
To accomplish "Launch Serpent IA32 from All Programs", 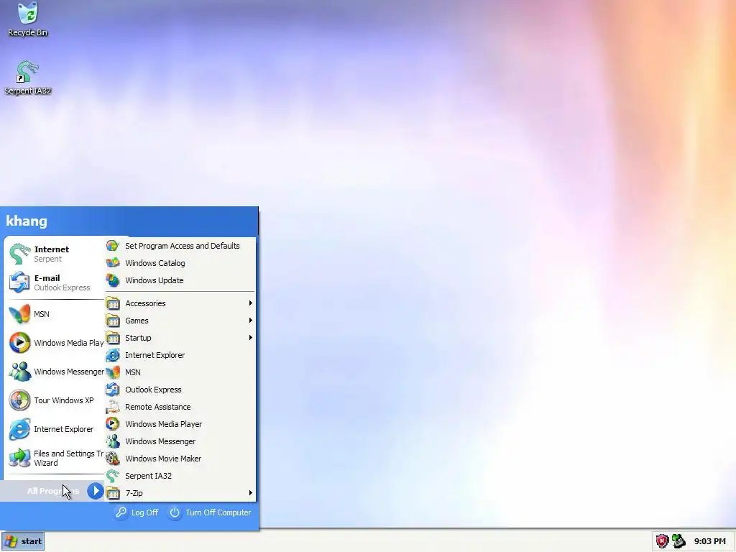I will (x=180, y=476).
